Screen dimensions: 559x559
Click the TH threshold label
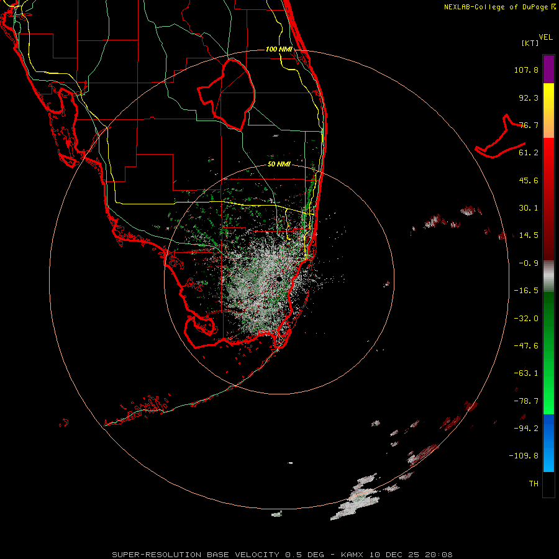(x=534, y=484)
